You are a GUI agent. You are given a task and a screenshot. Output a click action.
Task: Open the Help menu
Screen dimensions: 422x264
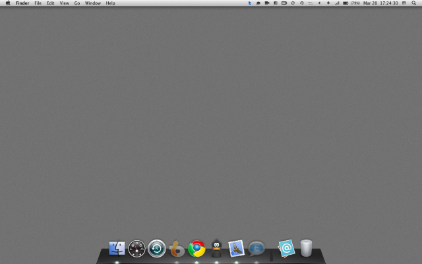pos(110,3)
